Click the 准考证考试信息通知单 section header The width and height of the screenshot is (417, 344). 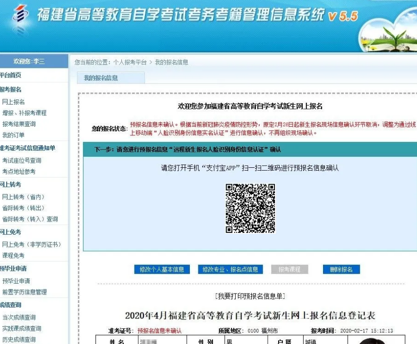pyautogui.click(x=28, y=148)
